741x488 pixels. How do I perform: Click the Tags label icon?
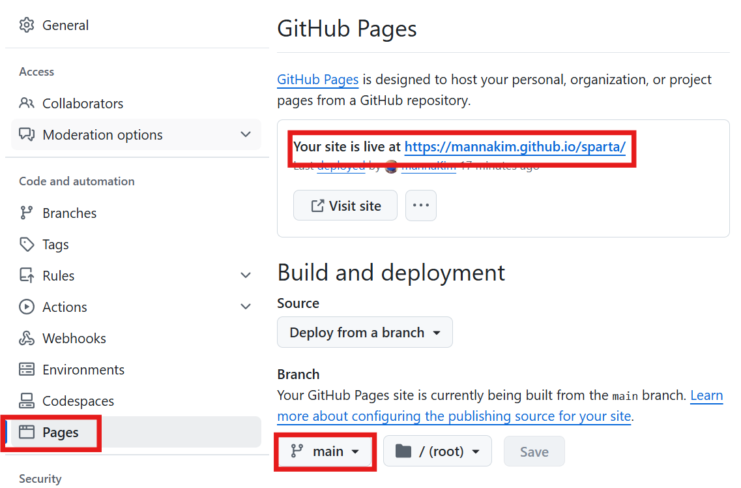[x=27, y=245]
